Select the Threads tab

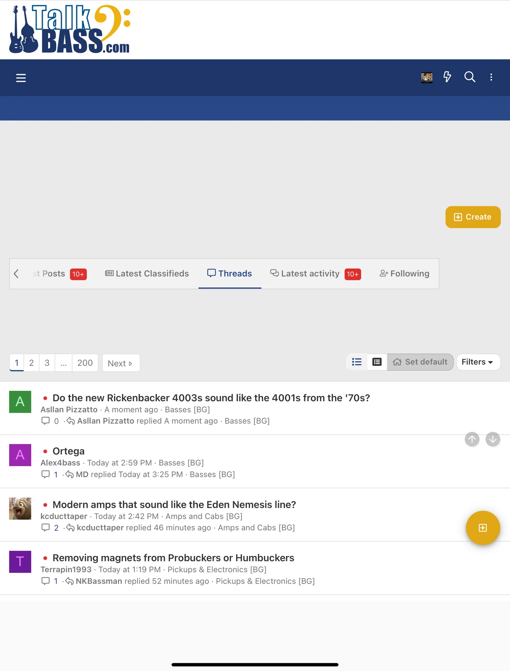point(230,274)
